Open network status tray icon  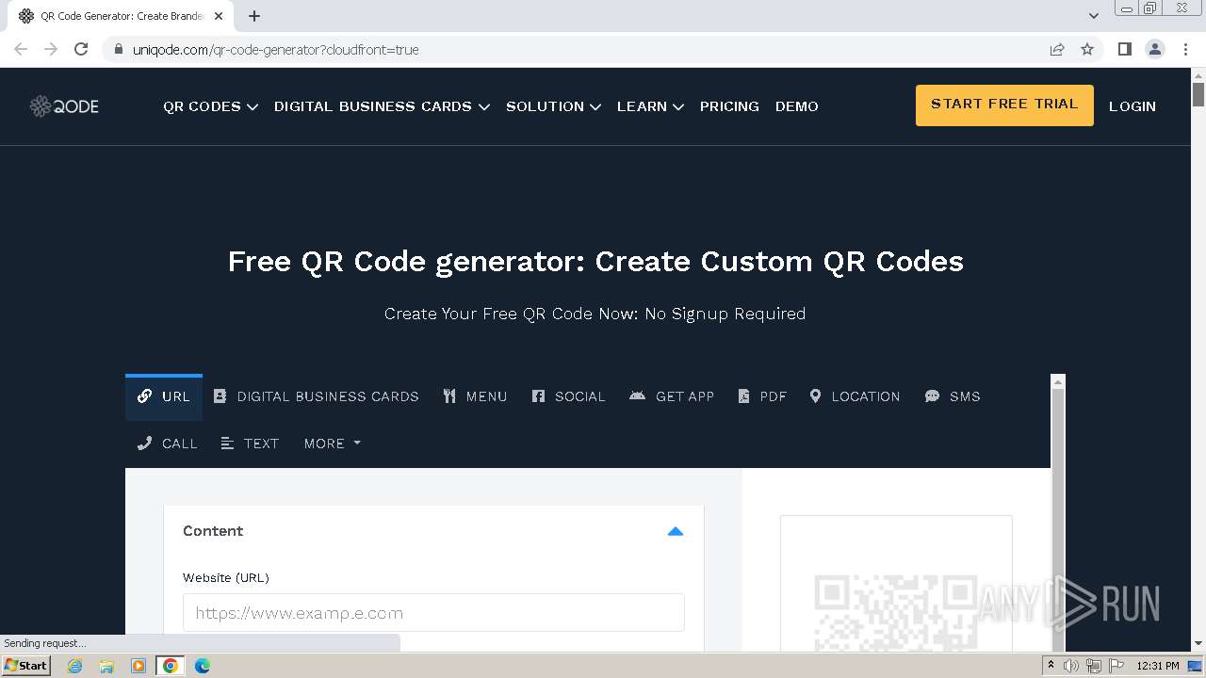[1094, 666]
